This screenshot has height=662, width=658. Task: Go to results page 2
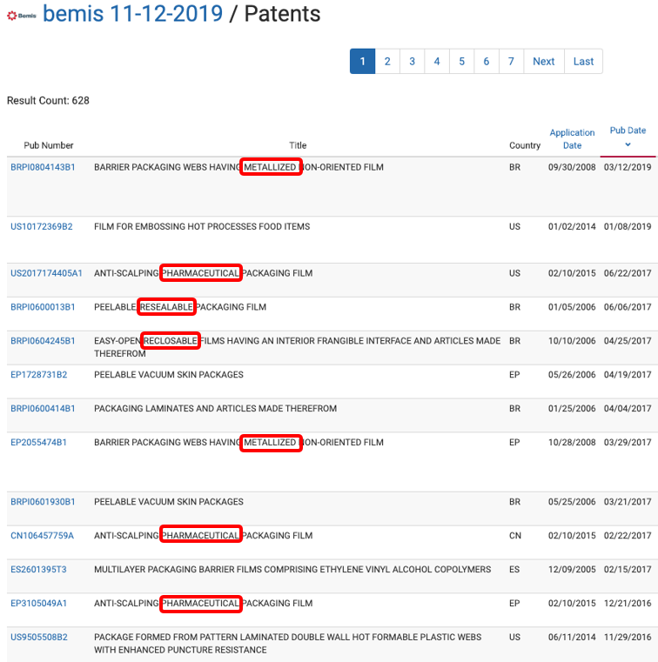pos(387,62)
